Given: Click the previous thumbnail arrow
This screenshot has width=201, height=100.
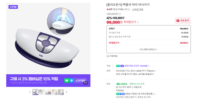Looking at the screenshot, I should pyautogui.click(x=30, y=92).
